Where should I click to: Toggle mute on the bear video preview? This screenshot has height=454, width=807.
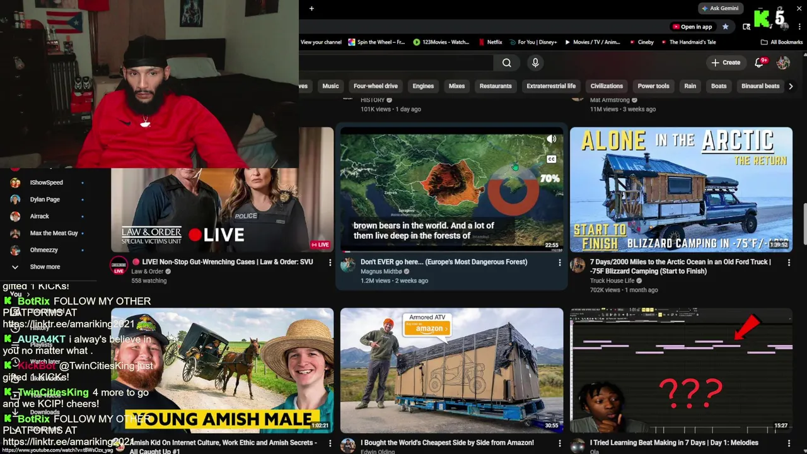[x=551, y=139]
